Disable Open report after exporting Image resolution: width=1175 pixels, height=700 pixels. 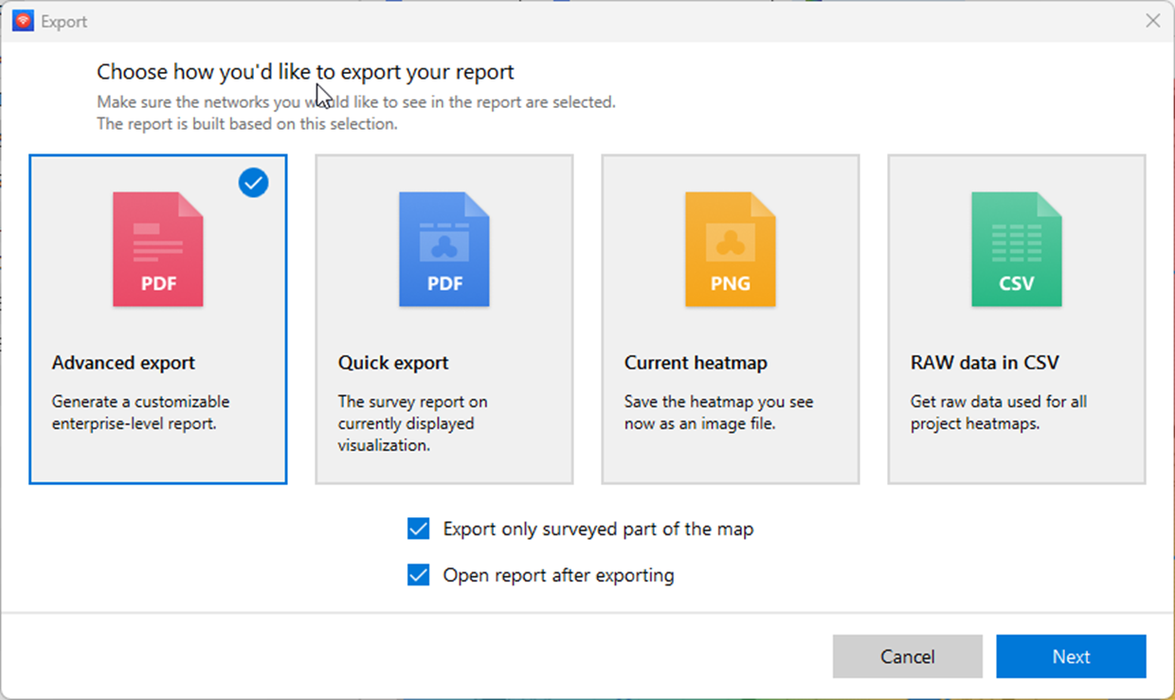[418, 575]
